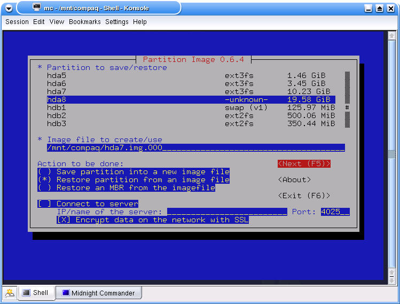
Task: Open the View menu
Action: coord(57,22)
